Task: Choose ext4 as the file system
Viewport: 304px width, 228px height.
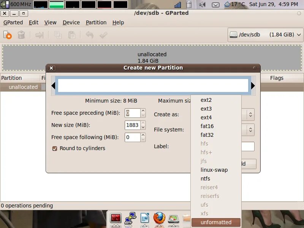Action: [x=216, y=117]
